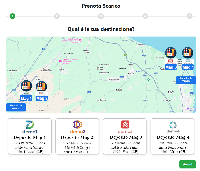Viewport: 200px width, 171px height.
Task: Click the Torre Sinello label on map
Action: point(159,58)
